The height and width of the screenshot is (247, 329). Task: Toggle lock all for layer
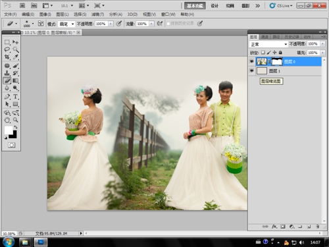[x=280, y=53]
